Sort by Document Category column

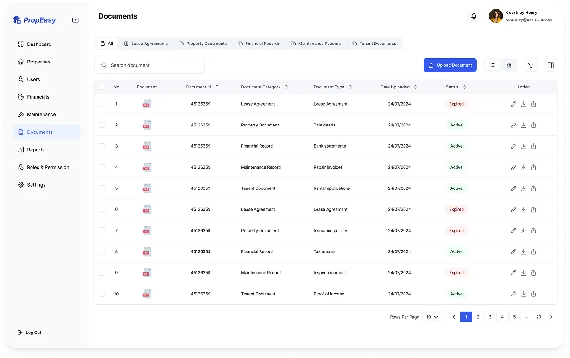286,87
